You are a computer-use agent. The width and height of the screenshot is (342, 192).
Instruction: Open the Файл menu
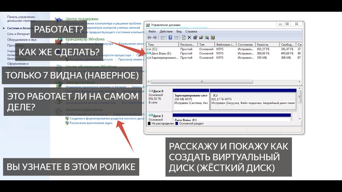(152, 31)
